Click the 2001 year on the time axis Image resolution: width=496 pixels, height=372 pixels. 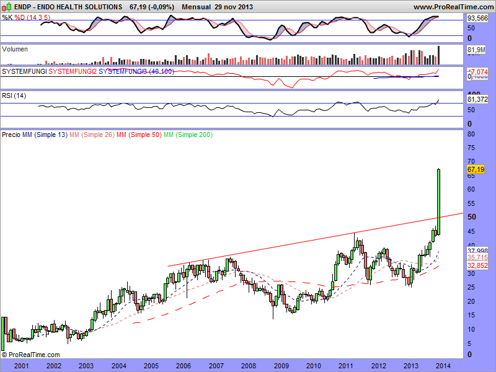click(22, 366)
